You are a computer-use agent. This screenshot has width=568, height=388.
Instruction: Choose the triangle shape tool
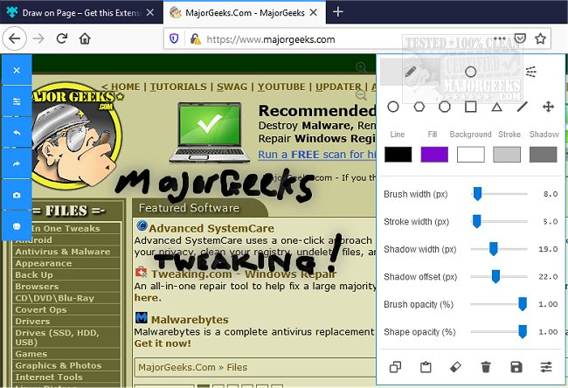496,107
